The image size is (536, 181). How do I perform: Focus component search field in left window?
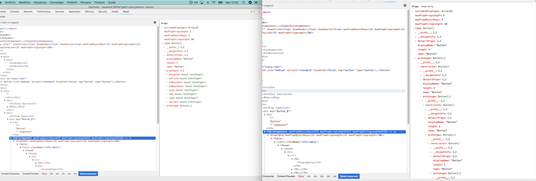point(76,22)
